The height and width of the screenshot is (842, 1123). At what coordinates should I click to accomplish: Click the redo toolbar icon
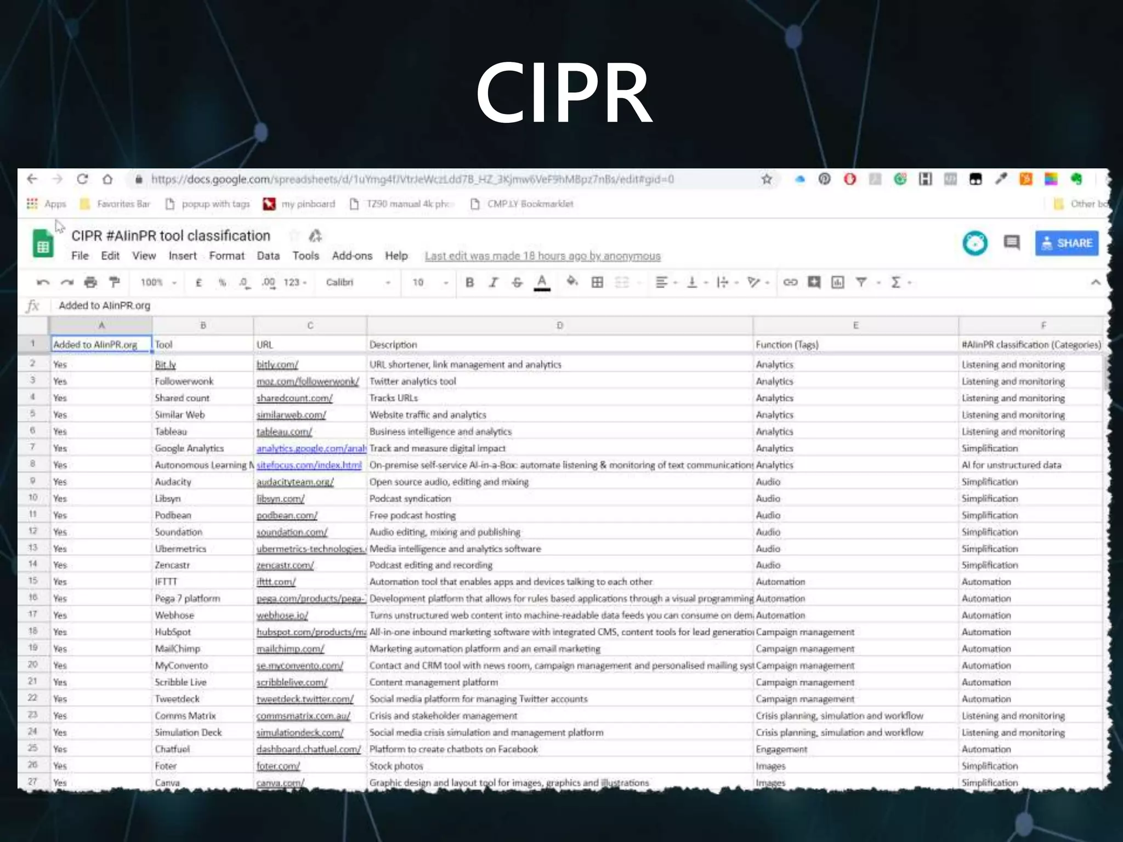pos(67,282)
